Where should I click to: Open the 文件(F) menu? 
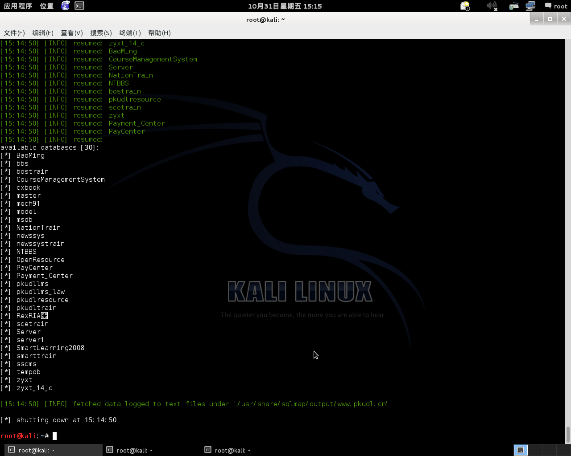pyautogui.click(x=14, y=33)
